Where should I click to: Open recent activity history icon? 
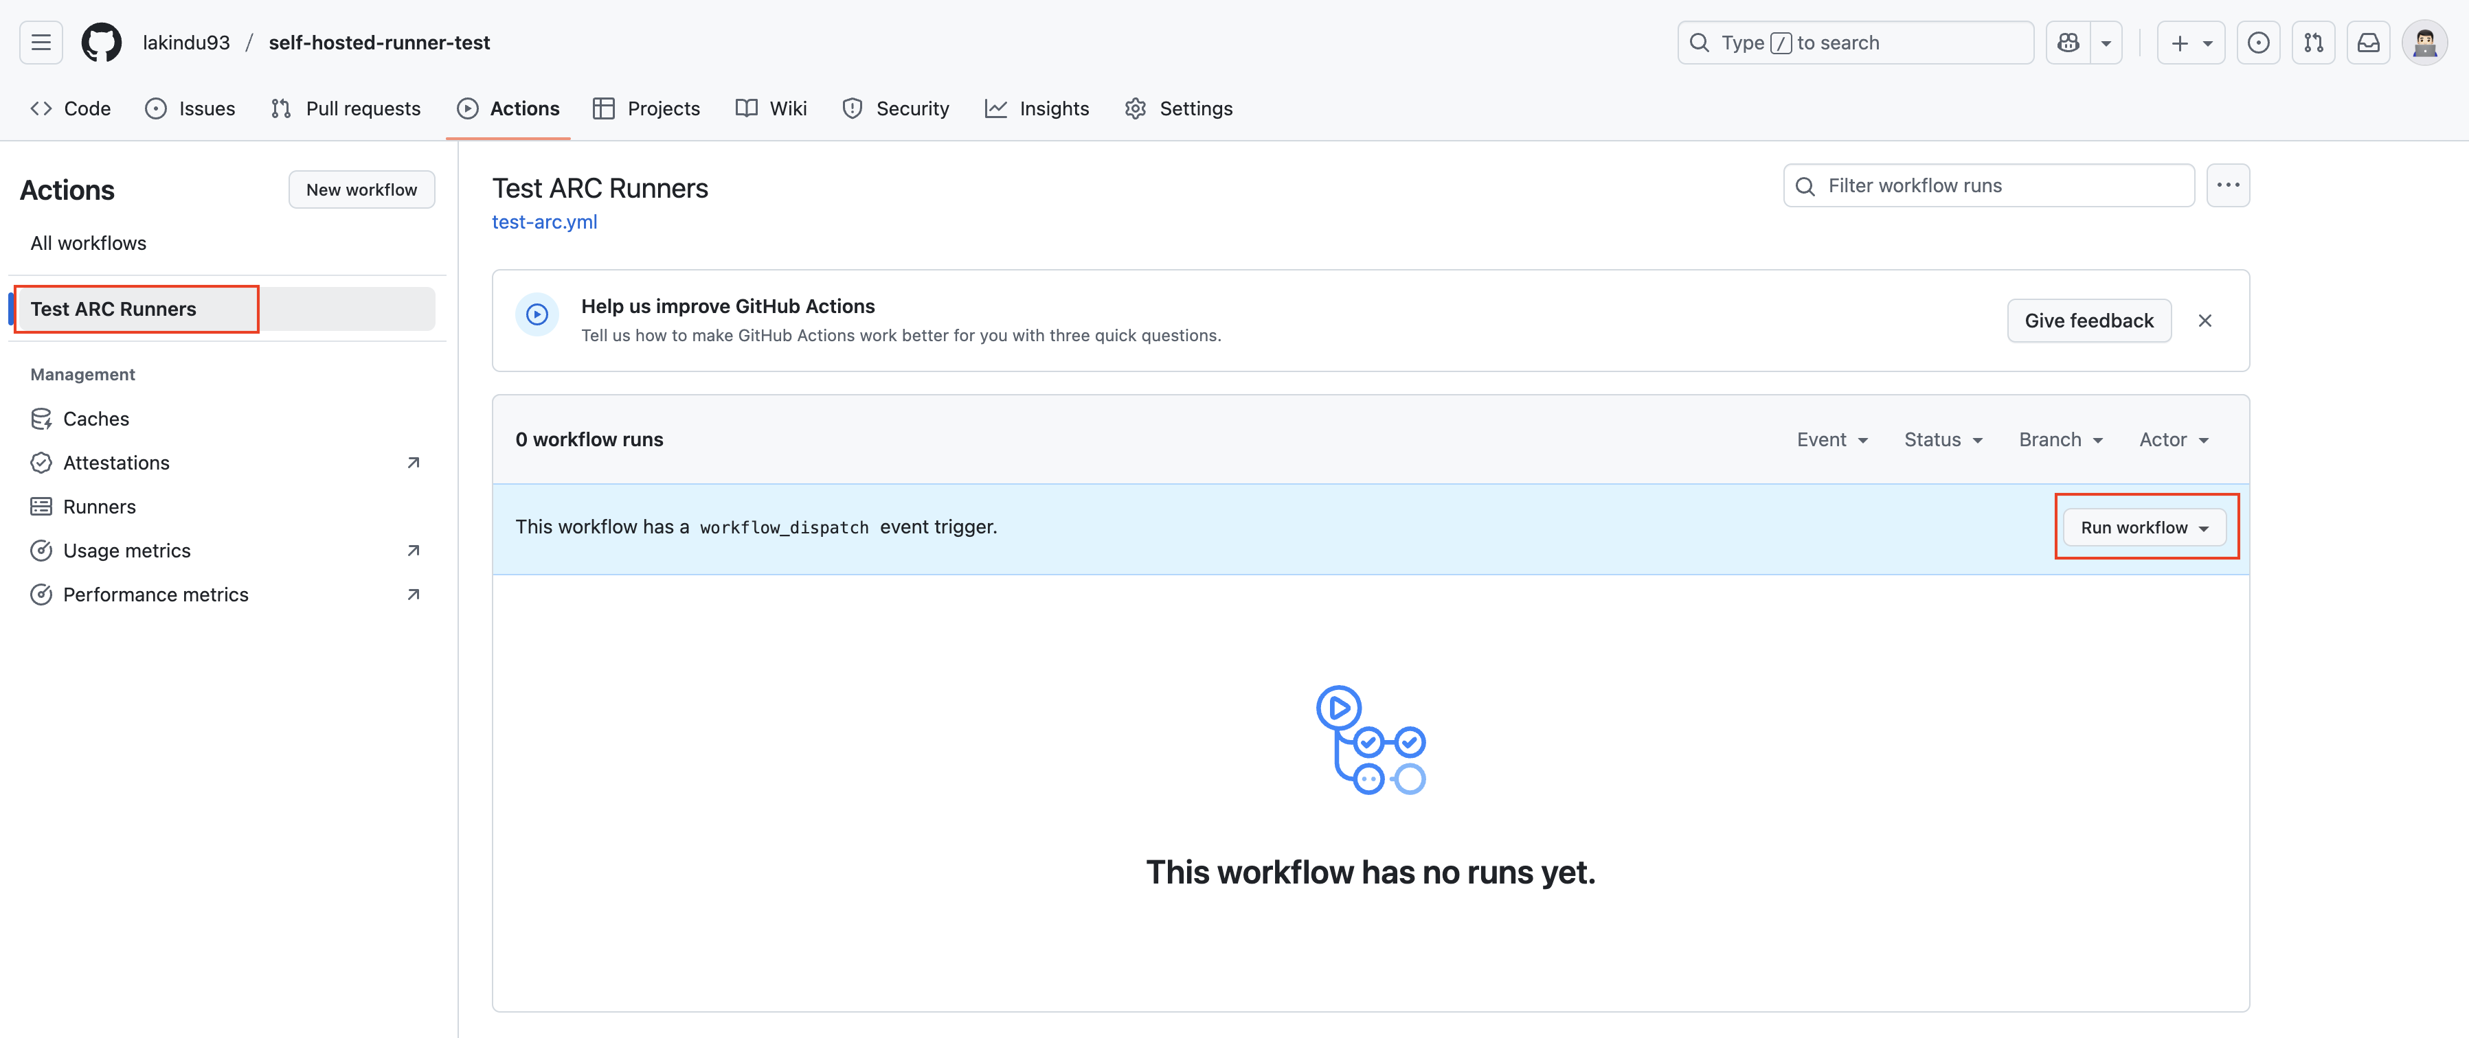point(2259,42)
